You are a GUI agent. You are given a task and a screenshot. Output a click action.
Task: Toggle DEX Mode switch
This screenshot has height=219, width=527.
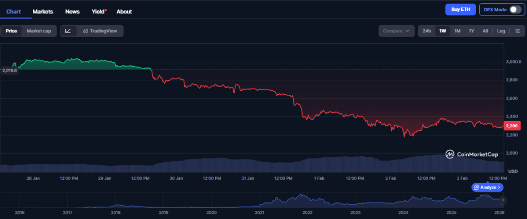[515, 9]
